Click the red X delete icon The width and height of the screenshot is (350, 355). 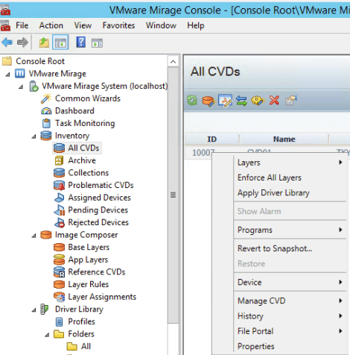point(274,101)
